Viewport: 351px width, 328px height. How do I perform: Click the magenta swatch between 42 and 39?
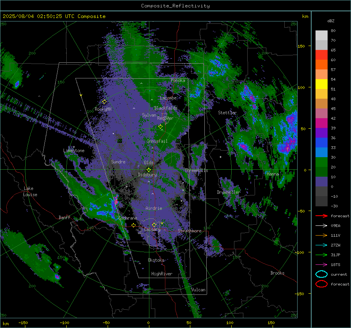click(321, 123)
